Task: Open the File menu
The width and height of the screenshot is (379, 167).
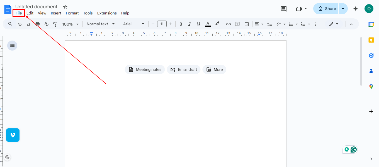Action: click(x=19, y=13)
